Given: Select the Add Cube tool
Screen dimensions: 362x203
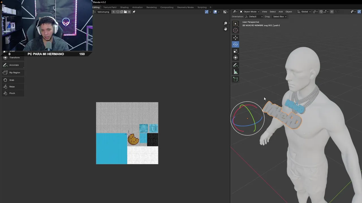Looking at the screenshot, I should [235, 79].
